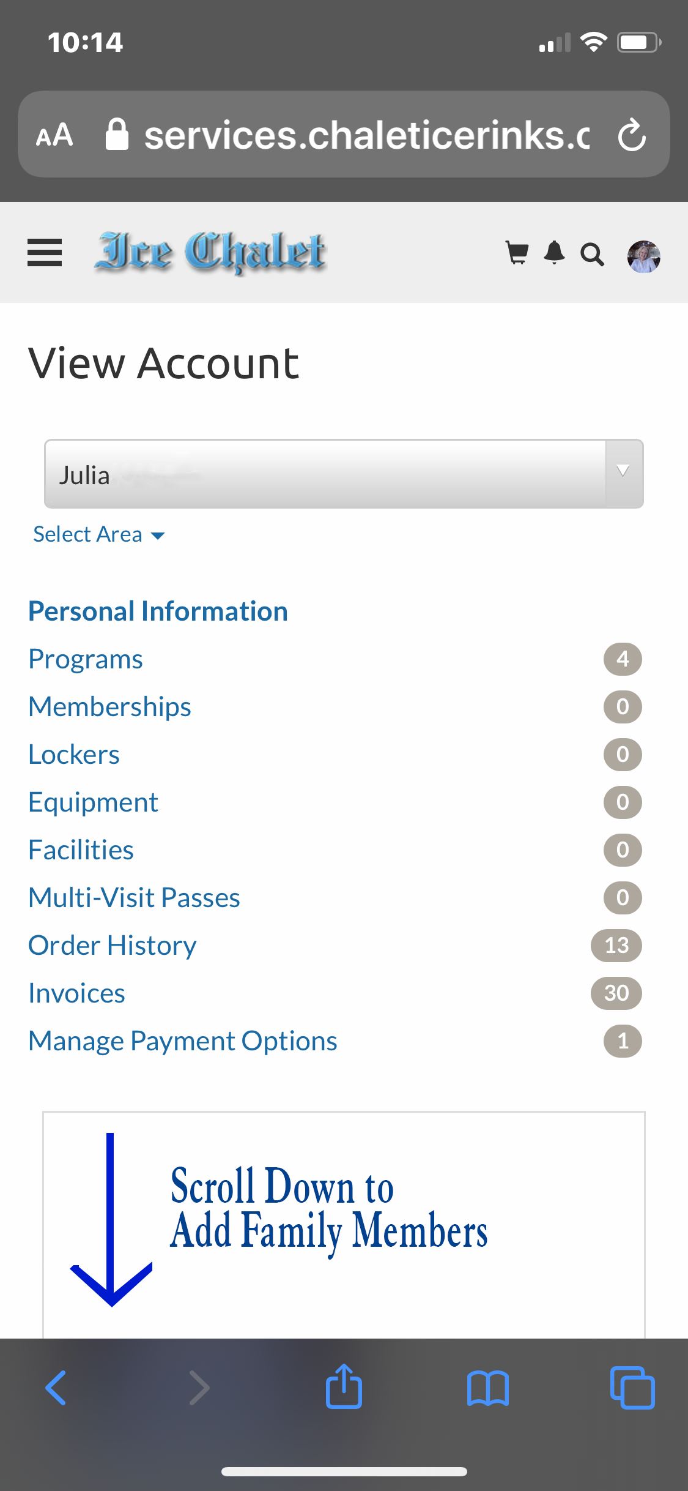
Task: Open the user profile avatar
Action: pyautogui.click(x=643, y=256)
